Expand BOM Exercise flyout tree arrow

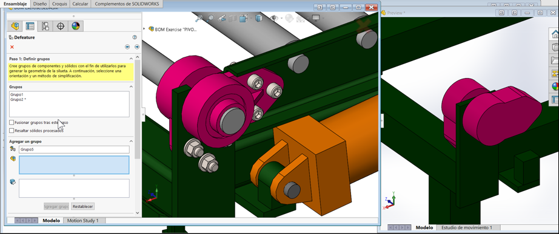click(x=144, y=29)
